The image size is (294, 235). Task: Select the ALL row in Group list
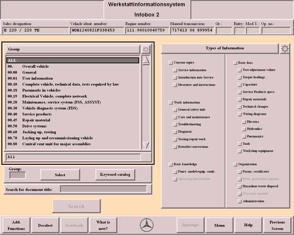pos(73,60)
